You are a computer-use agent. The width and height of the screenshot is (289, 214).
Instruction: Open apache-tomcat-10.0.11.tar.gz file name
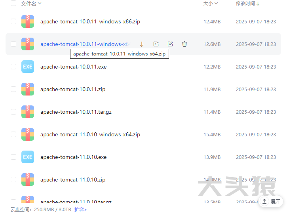pyautogui.click(x=76, y=112)
